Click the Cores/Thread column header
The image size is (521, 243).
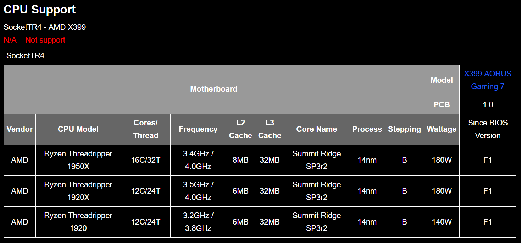point(145,129)
